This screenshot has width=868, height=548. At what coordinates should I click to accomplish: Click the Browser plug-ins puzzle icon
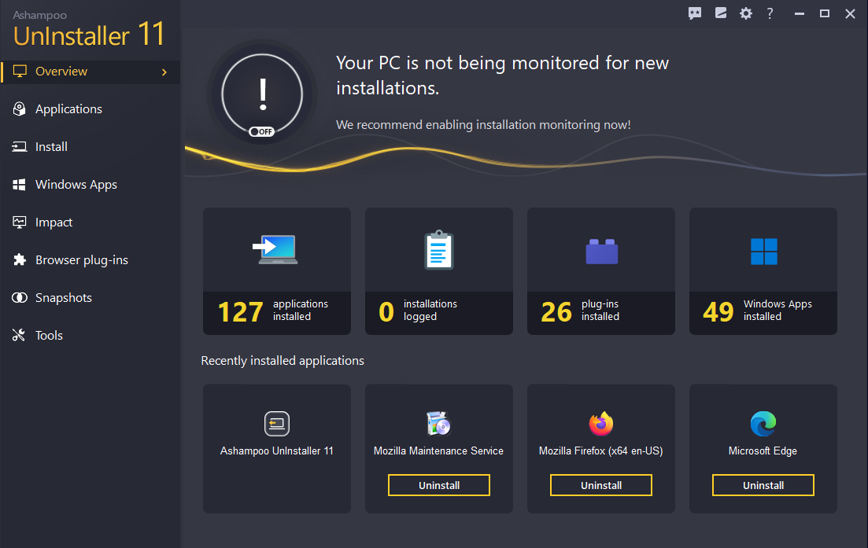20,260
